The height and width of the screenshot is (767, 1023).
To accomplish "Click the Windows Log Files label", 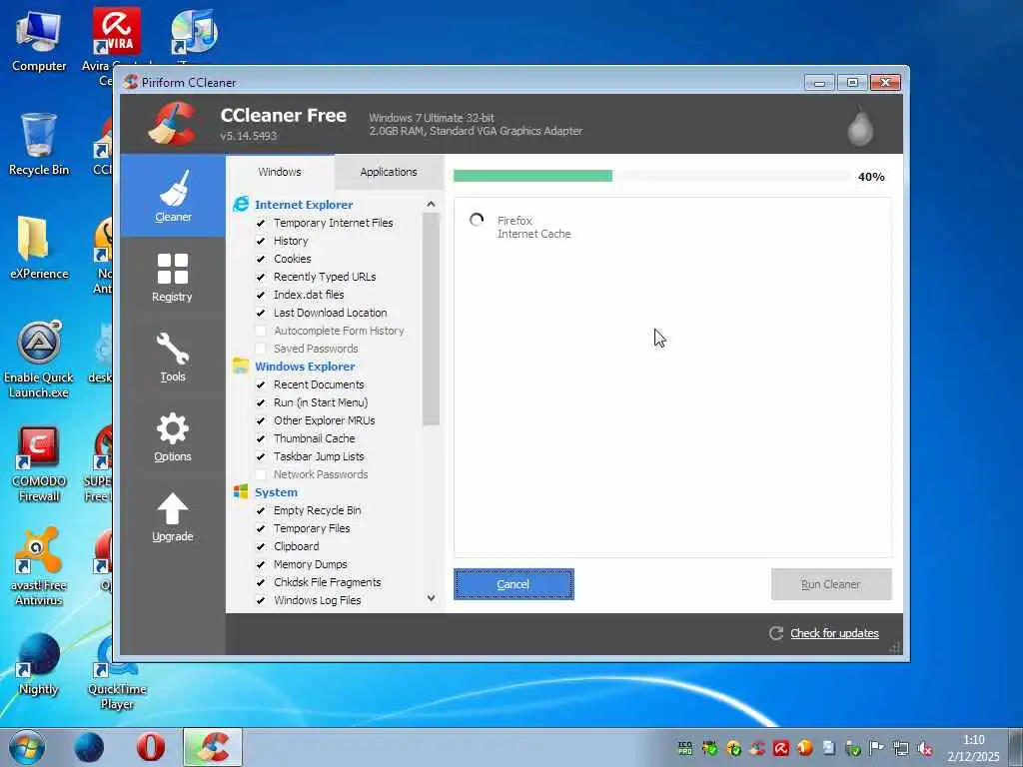I will [x=317, y=600].
